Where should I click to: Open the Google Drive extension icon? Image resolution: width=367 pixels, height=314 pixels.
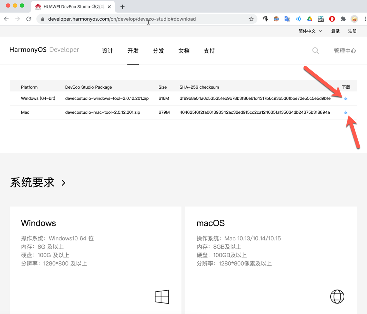[310, 19]
